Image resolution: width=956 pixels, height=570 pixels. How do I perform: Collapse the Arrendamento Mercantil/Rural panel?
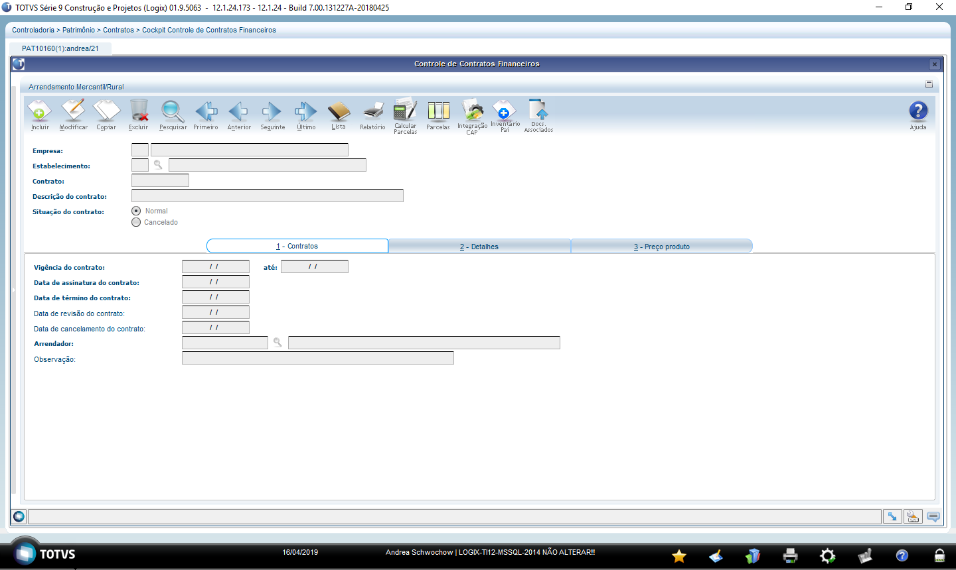[x=929, y=84]
